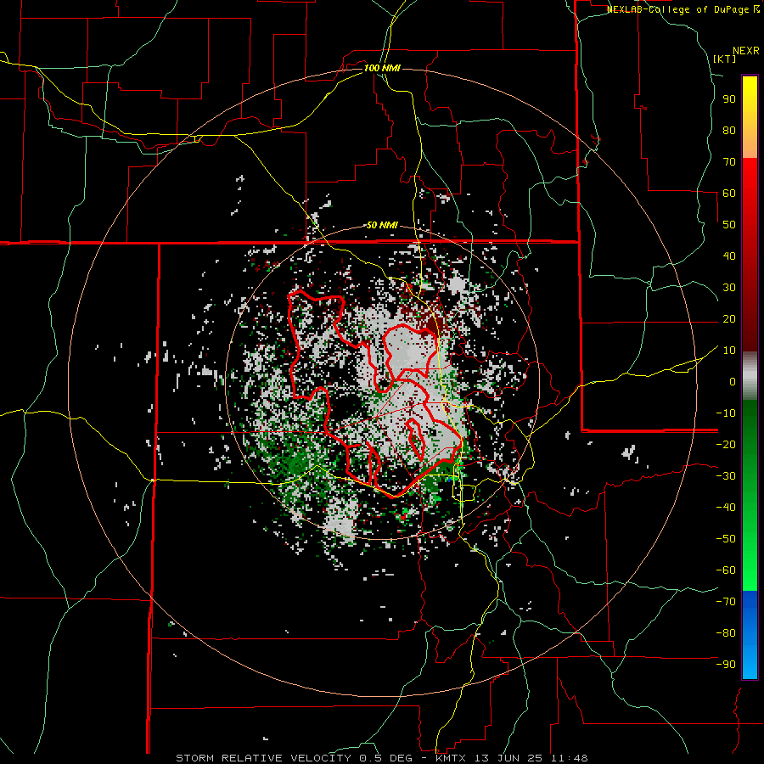
Task: Click the positive 10 value on the velocity scale
Action: click(729, 351)
